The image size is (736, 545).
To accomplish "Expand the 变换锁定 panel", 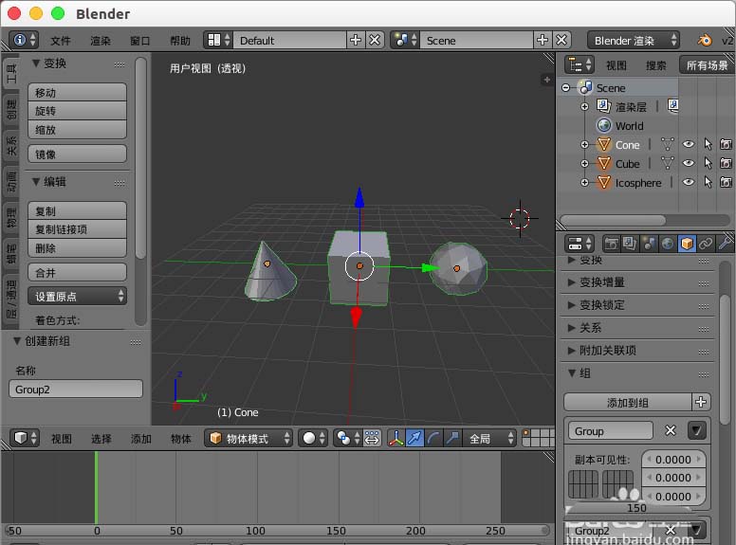I will [637, 305].
